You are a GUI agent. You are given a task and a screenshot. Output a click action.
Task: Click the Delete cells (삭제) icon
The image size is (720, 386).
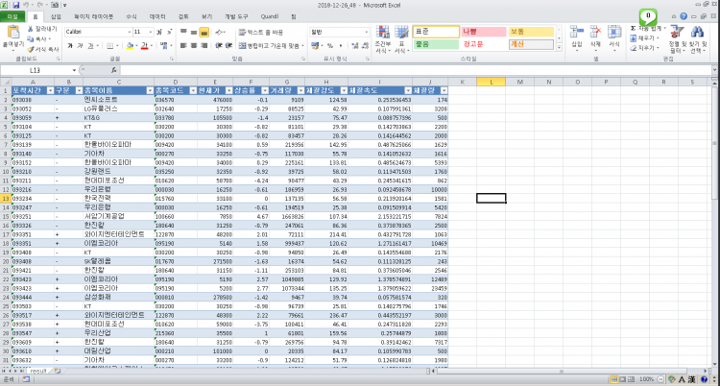pyautogui.click(x=596, y=34)
